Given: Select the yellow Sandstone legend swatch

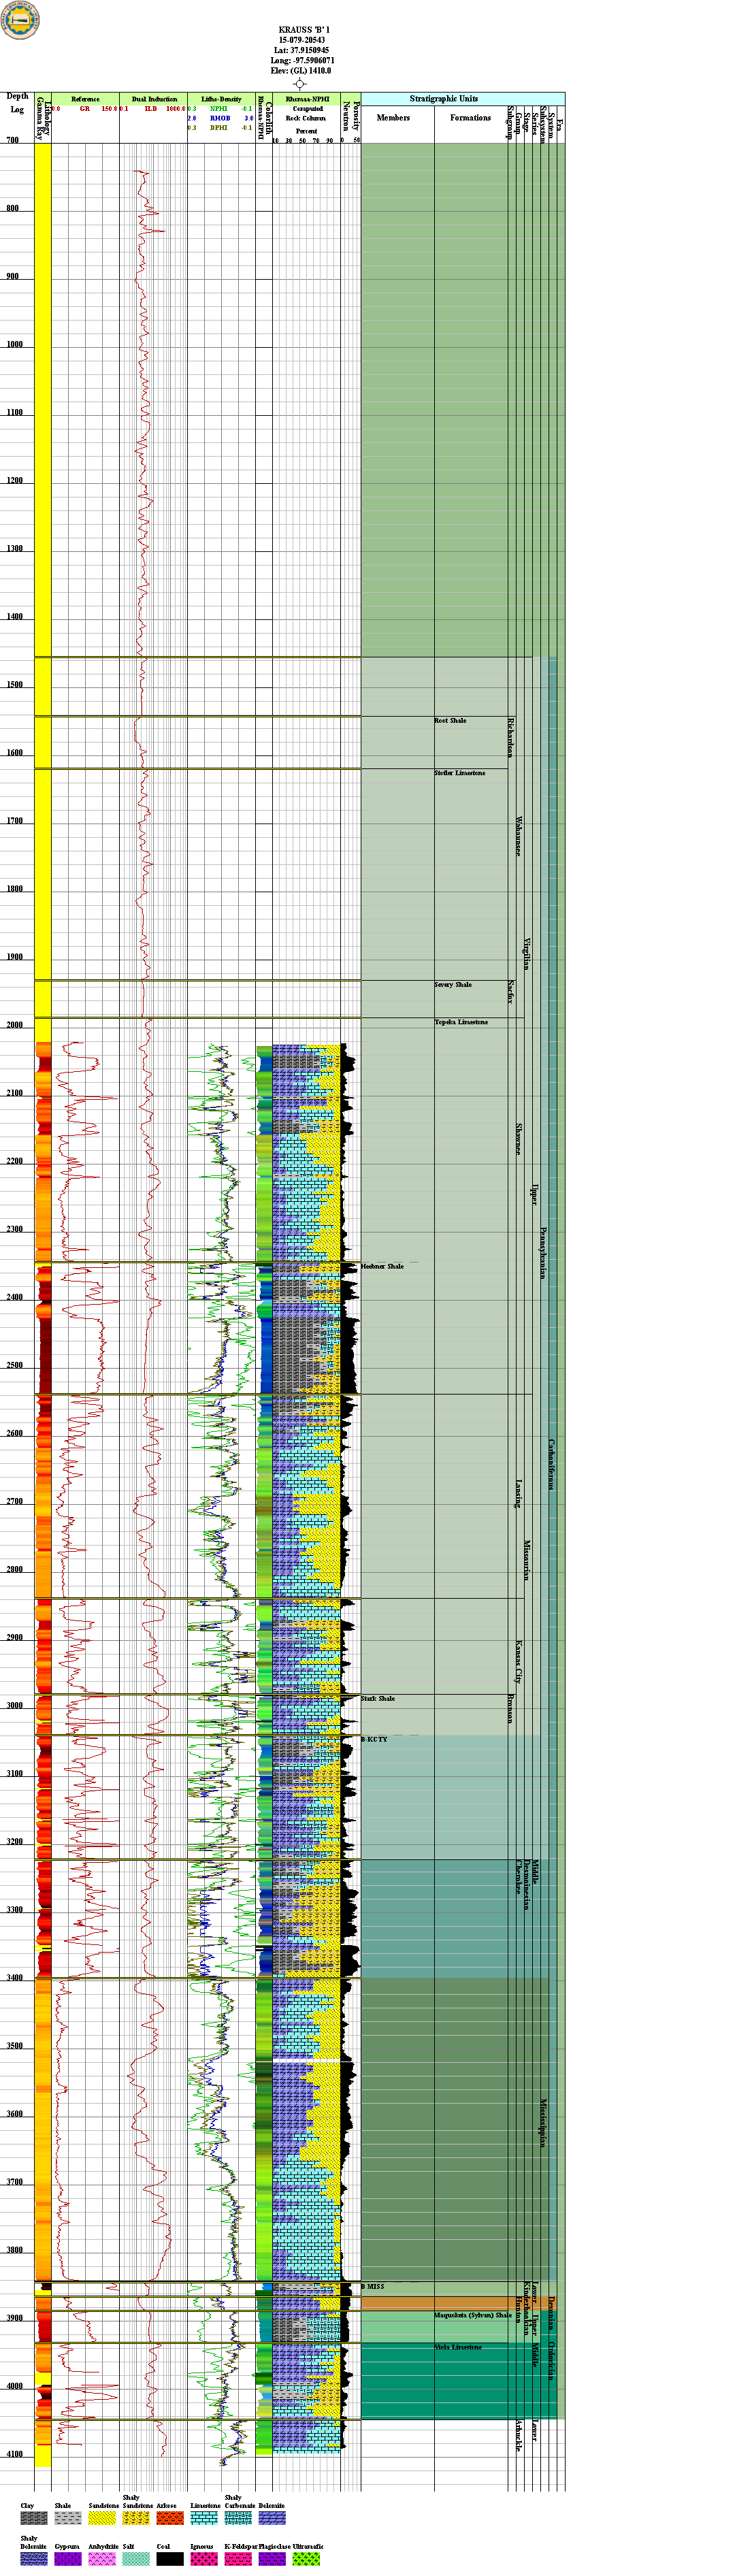Looking at the screenshot, I should 102,2518.
